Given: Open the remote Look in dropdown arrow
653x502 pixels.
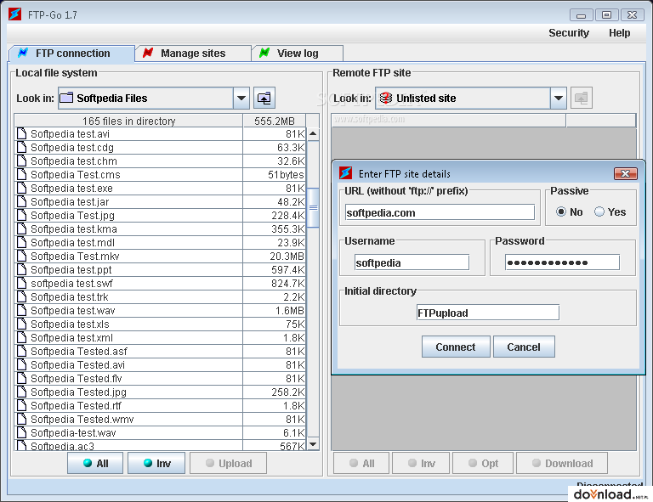Looking at the screenshot, I should coord(559,99).
